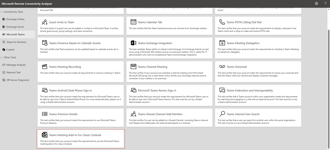
Task: Collapse the Connectivity Tests section
Action: point(1,12)
